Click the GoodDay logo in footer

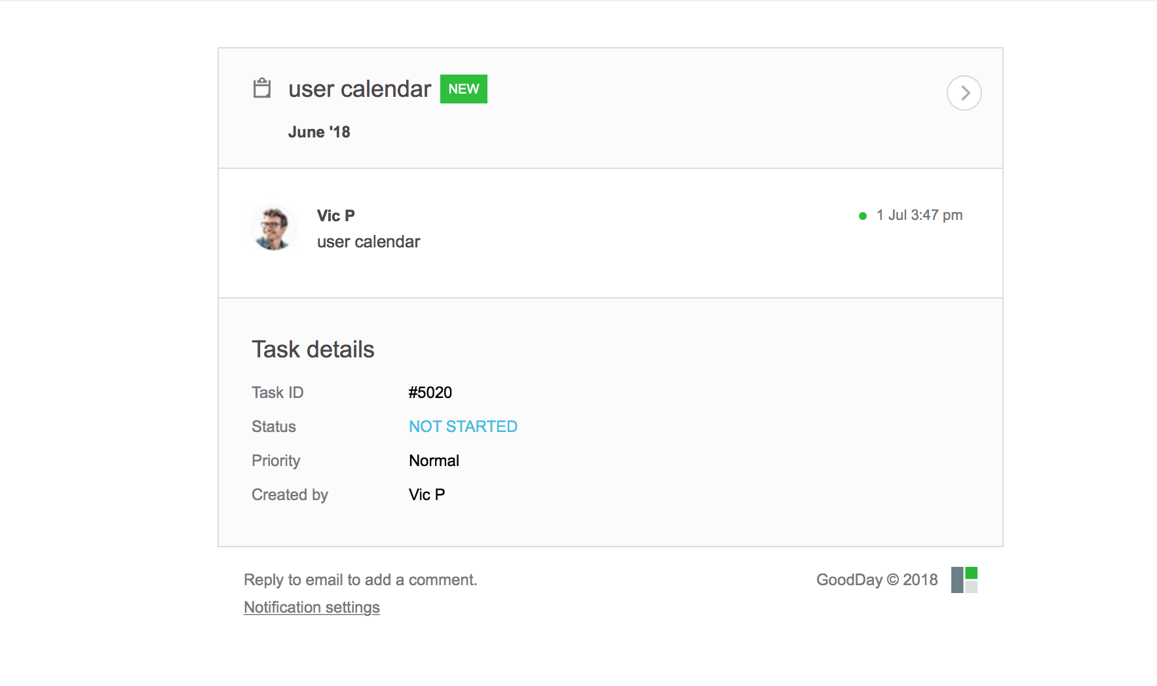coord(964,580)
